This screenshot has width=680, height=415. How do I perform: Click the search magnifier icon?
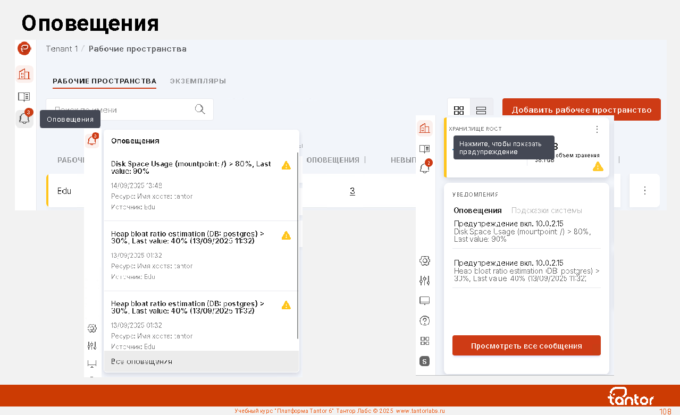pyautogui.click(x=200, y=109)
